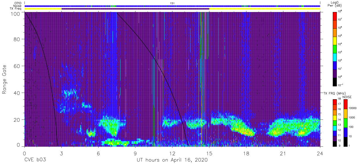Click the 20 label on Range Gate axis

click(17, 119)
